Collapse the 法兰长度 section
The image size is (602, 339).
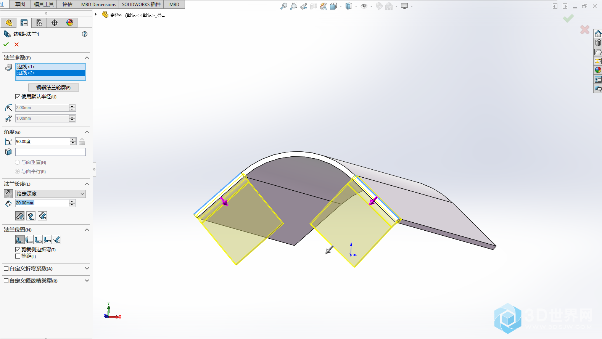pyautogui.click(x=87, y=184)
